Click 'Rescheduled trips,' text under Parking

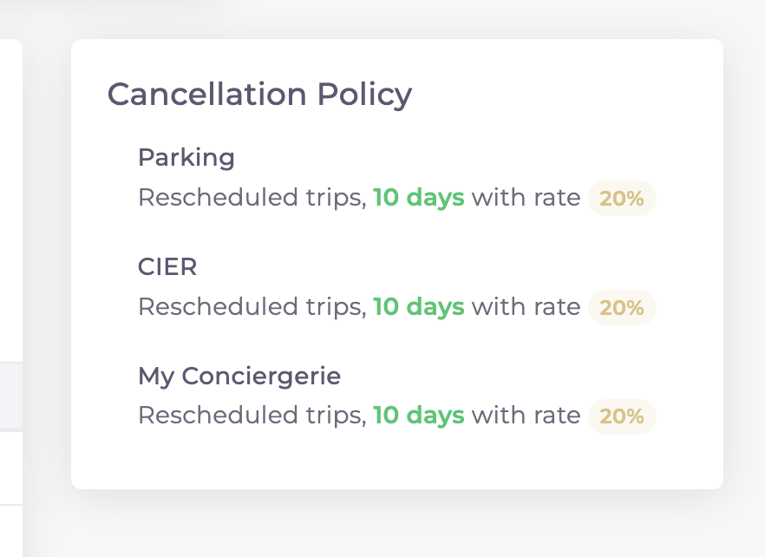point(252,198)
